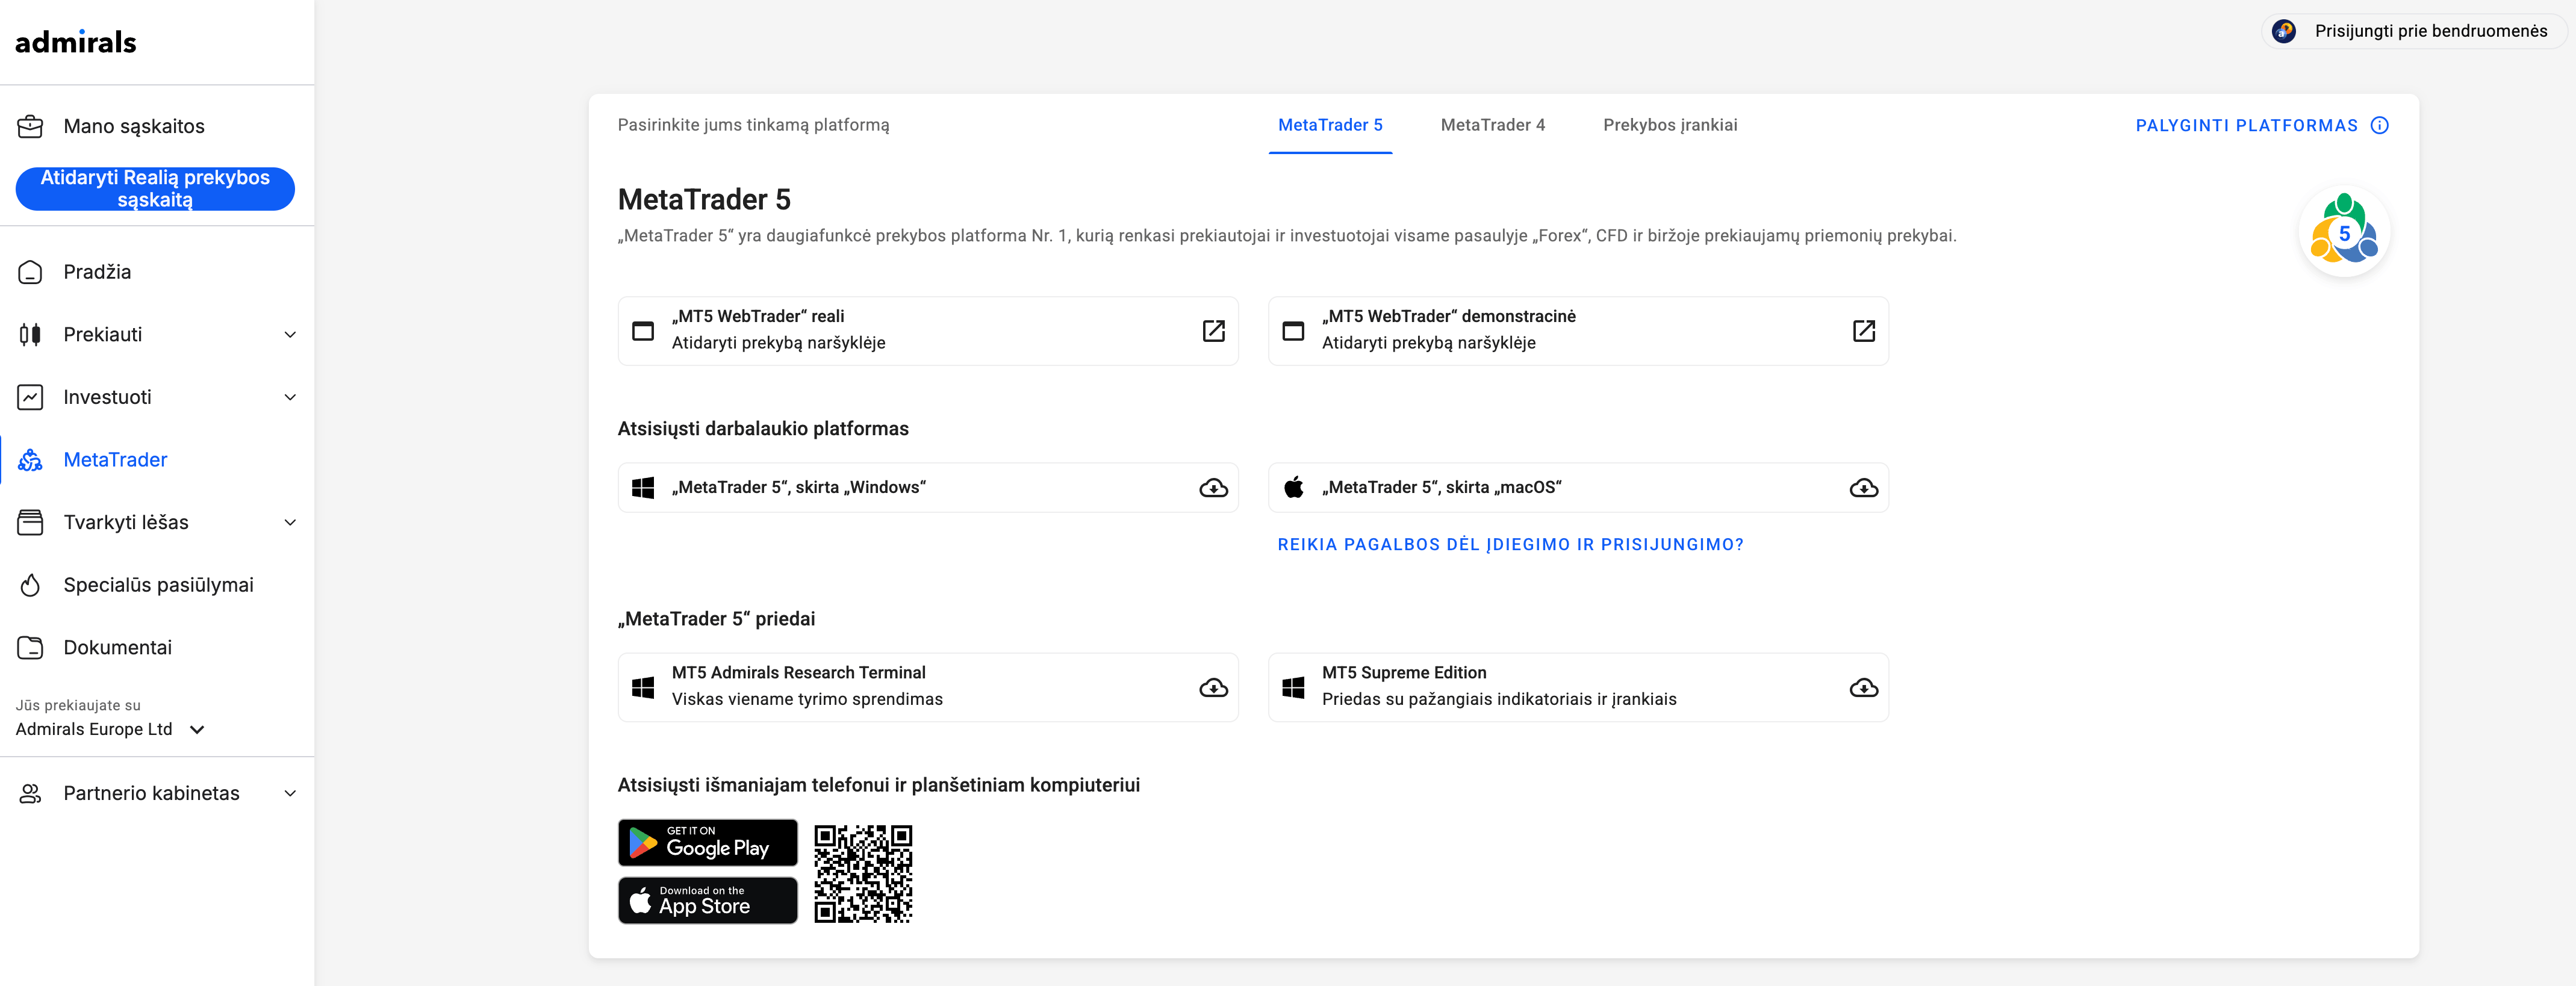2576x986 pixels.
Task: Click the Get it on Google Play badge
Action: [707, 843]
